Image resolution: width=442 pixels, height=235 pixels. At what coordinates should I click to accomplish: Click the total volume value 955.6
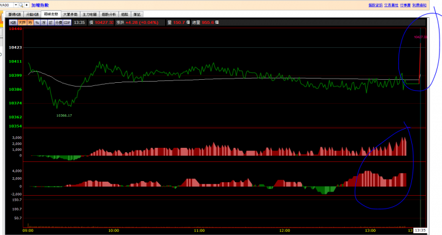(207, 23)
